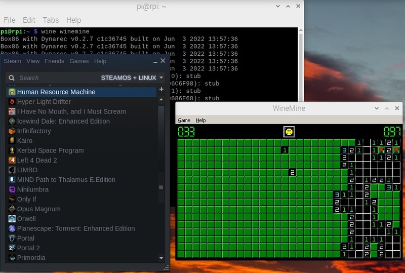Screen dimensions: 405x273
Task: Select Human Resource Machine in the library
Action: coord(81,92)
